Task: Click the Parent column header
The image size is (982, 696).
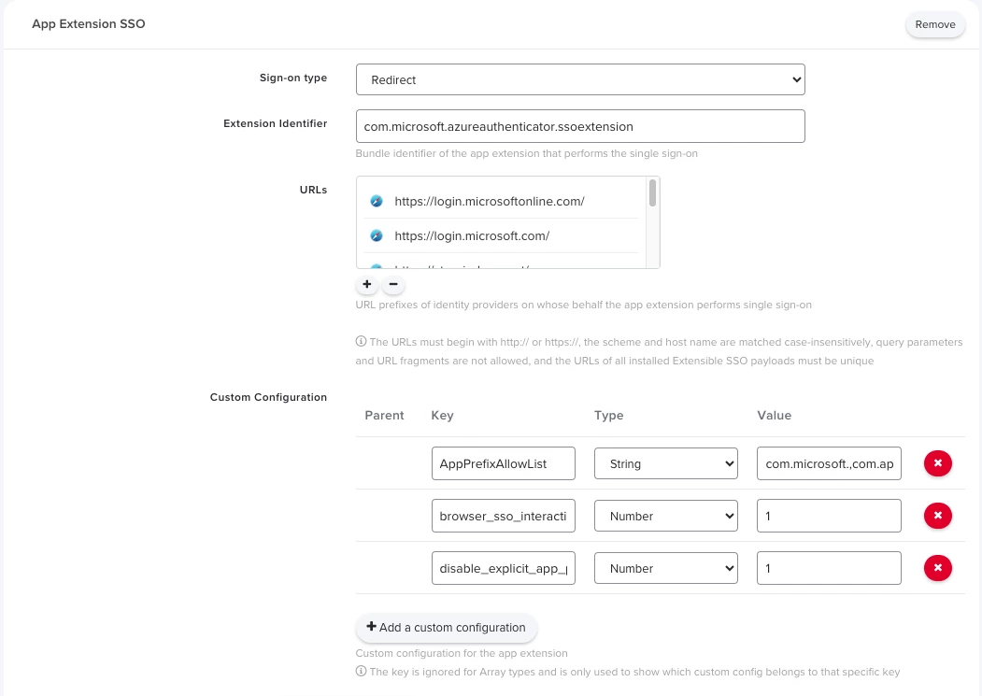Action: 384,416
